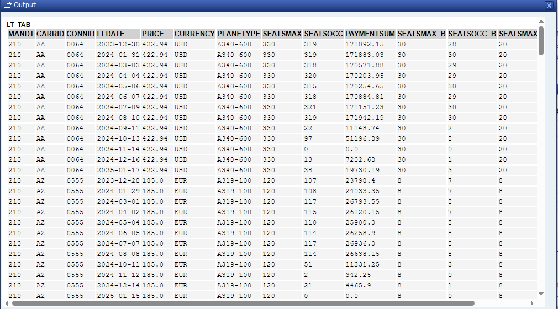Click the date cell 2024-04-04
This screenshot has height=309, width=558.
tap(118, 76)
